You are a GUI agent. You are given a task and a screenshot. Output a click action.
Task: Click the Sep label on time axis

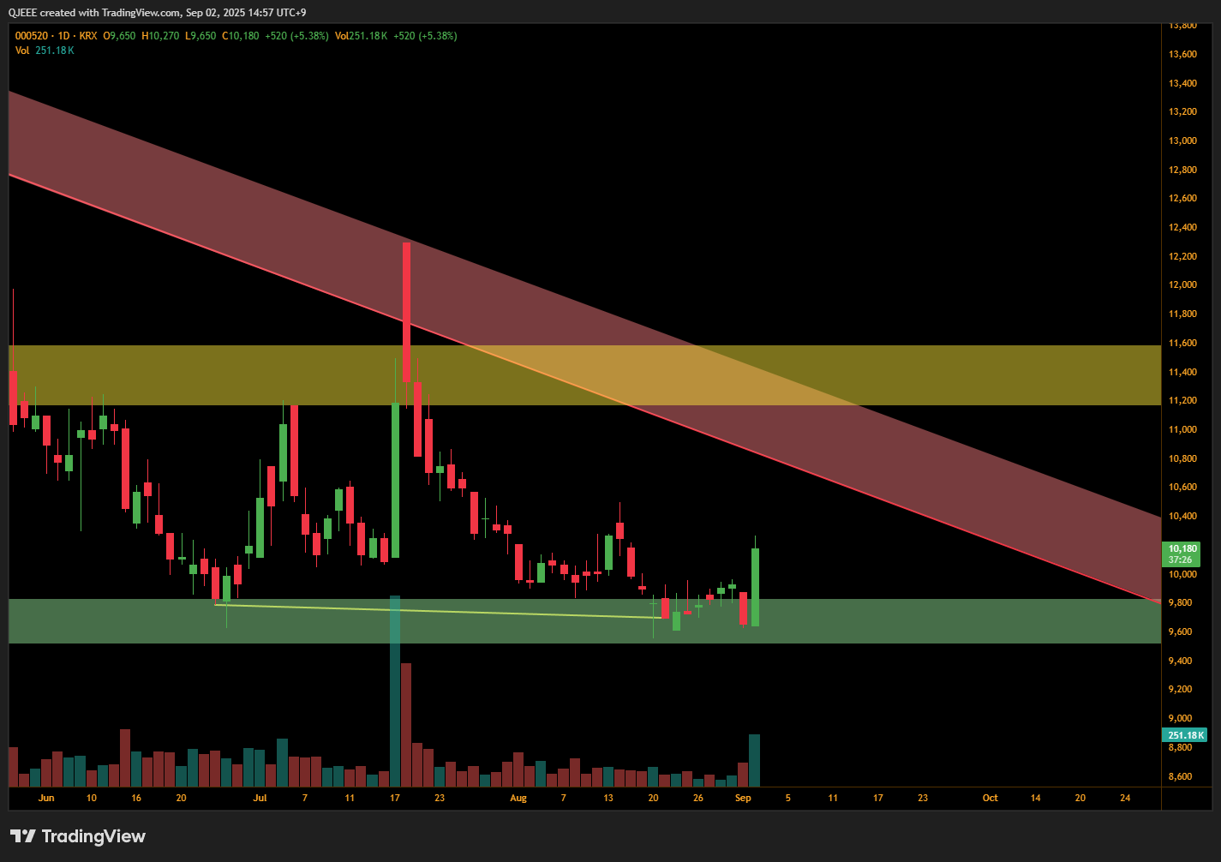[743, 798]
